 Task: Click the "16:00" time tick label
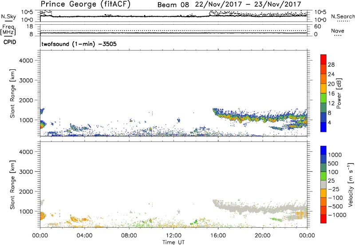[x=218, y=236]
